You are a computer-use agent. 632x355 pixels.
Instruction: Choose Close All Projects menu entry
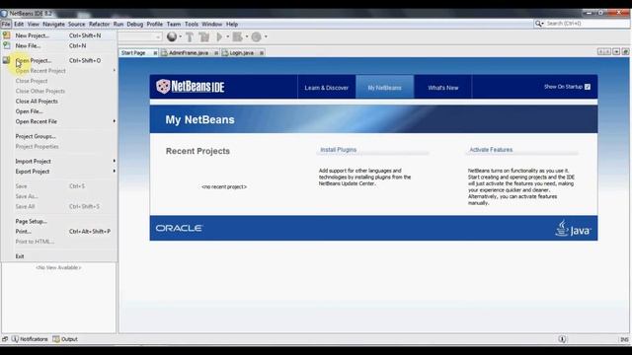click(x=59, y=101)
